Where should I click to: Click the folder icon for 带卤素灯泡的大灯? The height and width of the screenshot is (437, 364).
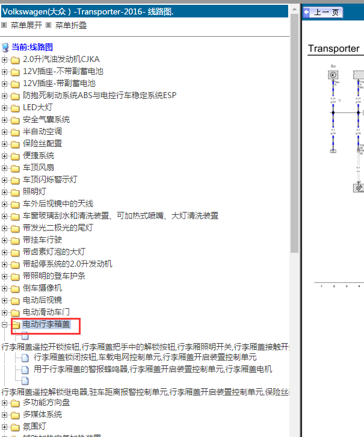[15, 252]
